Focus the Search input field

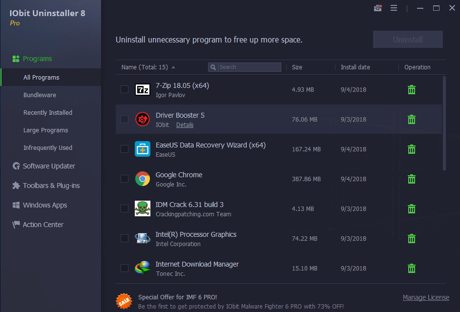point(245,67)
